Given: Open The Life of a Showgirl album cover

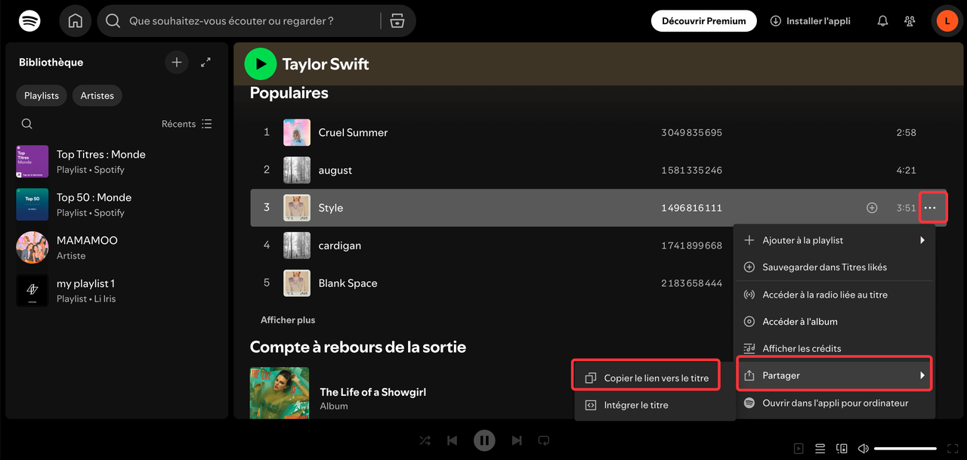Looking at the screenshot, I should coord(280,393).
